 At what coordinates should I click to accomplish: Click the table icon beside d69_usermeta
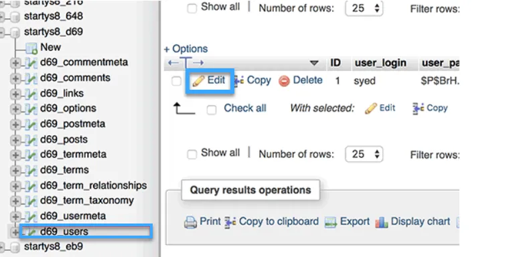[x=31, y=216]
